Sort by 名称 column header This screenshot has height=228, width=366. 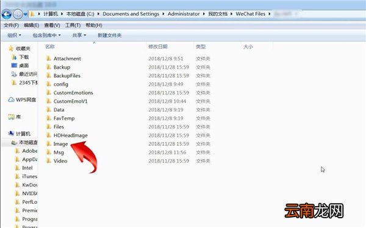pyautogui.click(x=50, y=47)
